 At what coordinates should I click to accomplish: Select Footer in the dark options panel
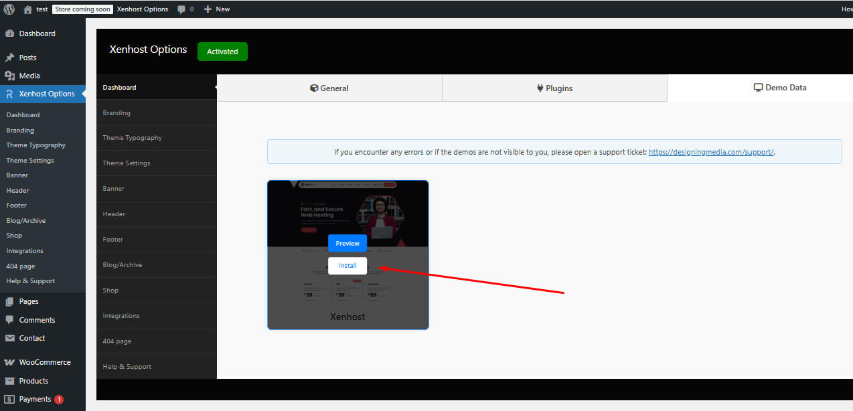(x=157, y=240)
